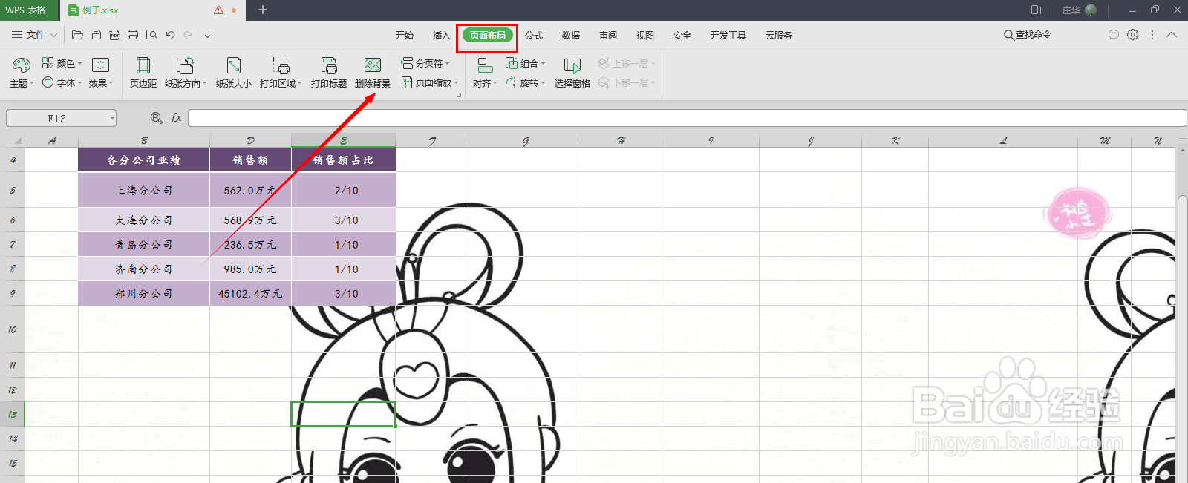
Task: Click the zoom magnifier beside formula bar
Action: (x=157, y=117)
